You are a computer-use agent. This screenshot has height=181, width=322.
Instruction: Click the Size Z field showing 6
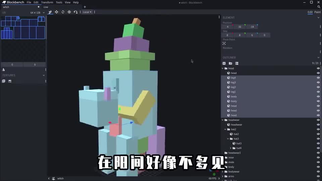(x=252, y=35)
